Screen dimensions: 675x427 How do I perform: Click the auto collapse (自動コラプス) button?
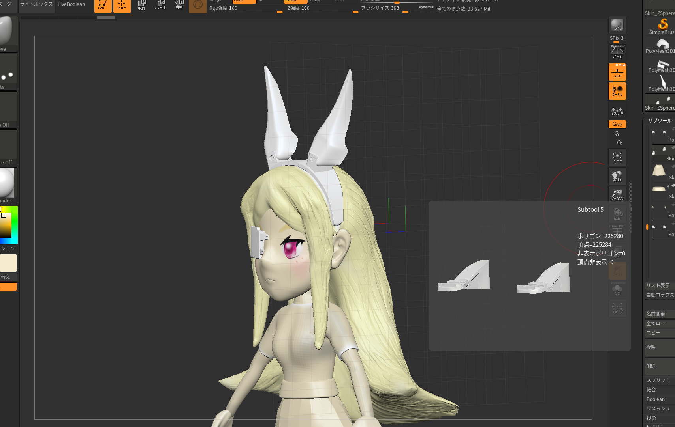(660, 295)
